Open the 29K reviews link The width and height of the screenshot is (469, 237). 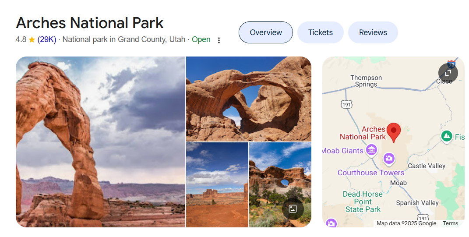(47, 39)
